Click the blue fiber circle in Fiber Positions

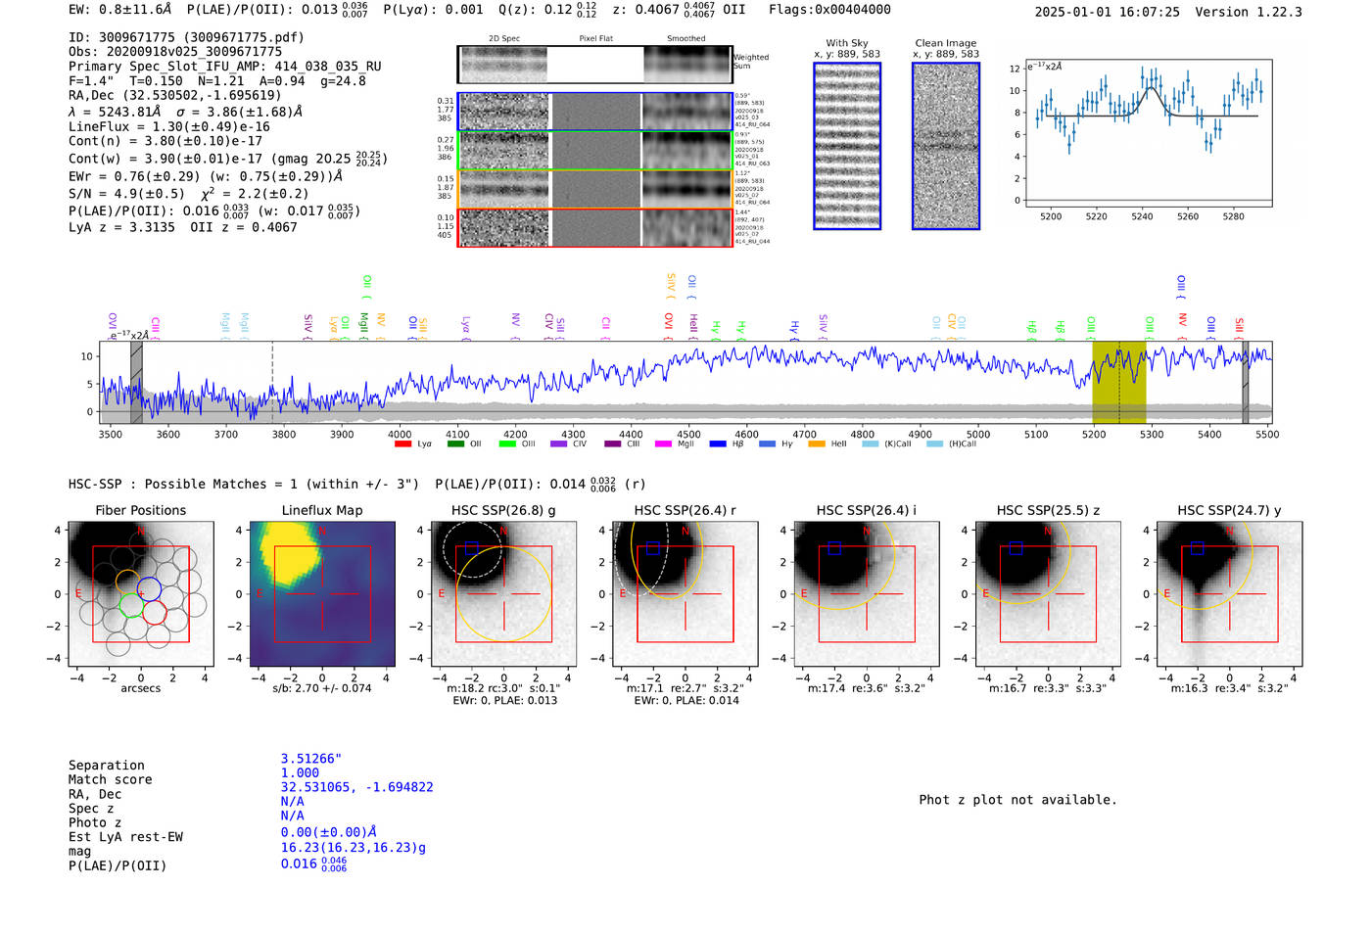[149, 589]
